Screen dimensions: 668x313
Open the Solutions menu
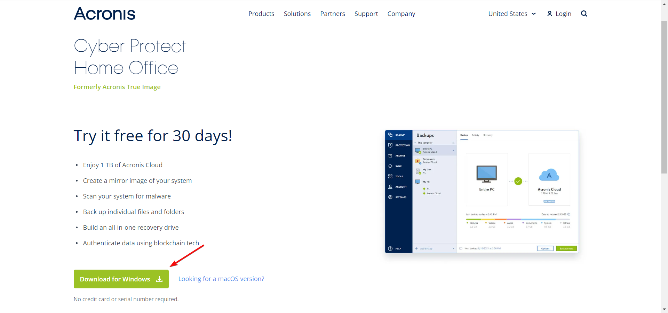click(297, 14)
